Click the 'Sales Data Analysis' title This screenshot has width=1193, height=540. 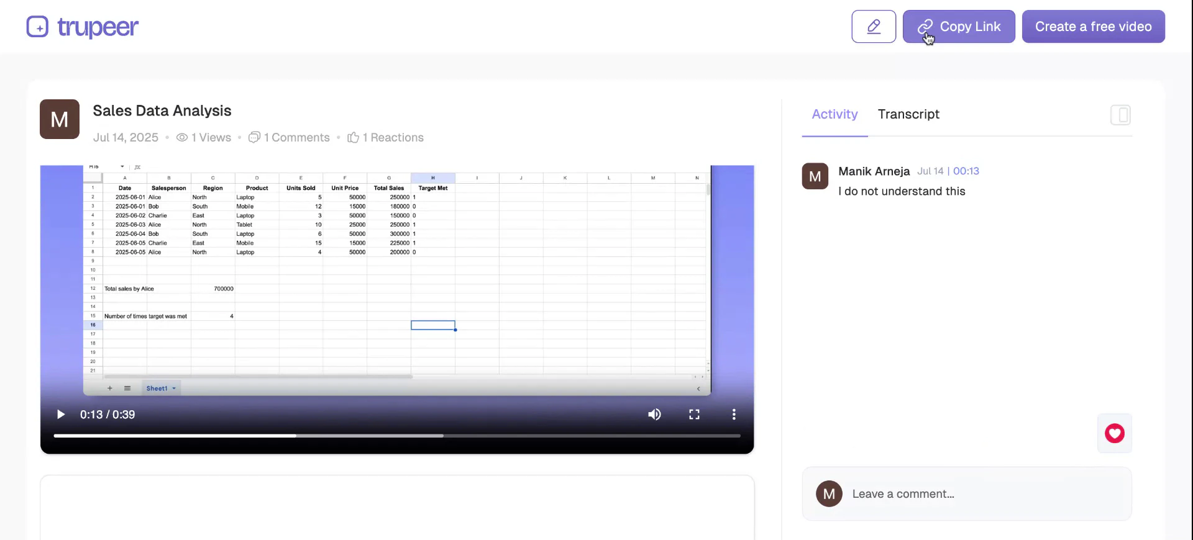pos(162,110)
